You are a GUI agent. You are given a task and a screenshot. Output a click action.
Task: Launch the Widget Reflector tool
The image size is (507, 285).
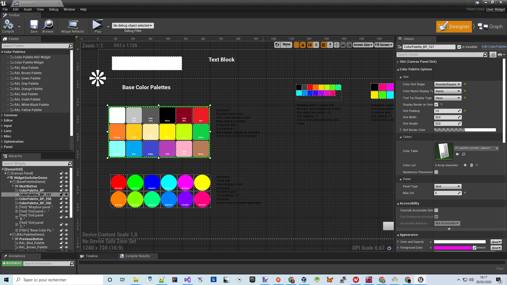click(73, 26)
